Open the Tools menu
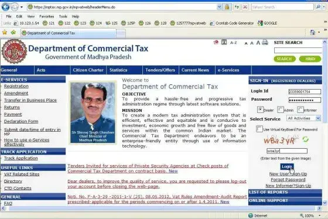 [63, 16]
